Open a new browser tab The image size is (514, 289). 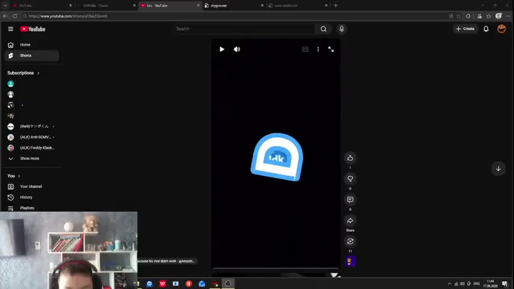[336, 5]
